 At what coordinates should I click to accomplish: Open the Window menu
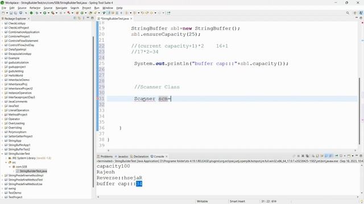(x=107, y=8)
